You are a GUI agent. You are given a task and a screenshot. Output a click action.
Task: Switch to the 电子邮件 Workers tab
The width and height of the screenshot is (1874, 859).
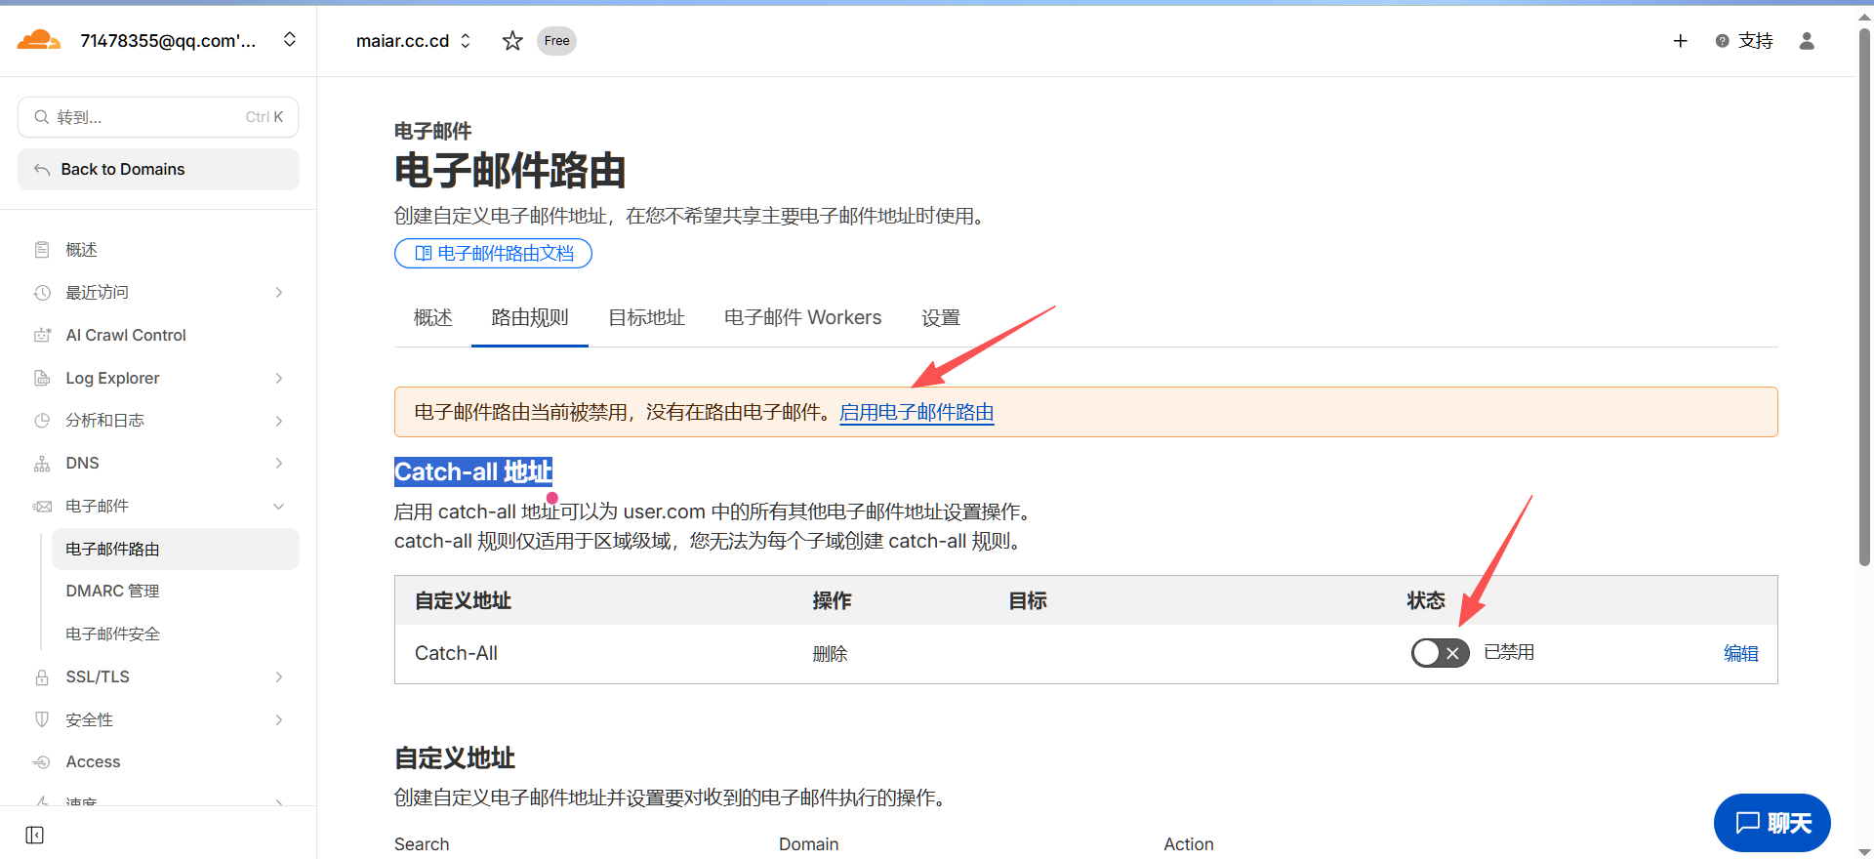[802, 317]
